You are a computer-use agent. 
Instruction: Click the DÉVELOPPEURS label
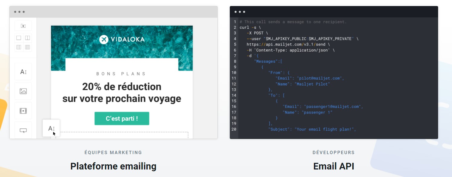tap(334, 153)
